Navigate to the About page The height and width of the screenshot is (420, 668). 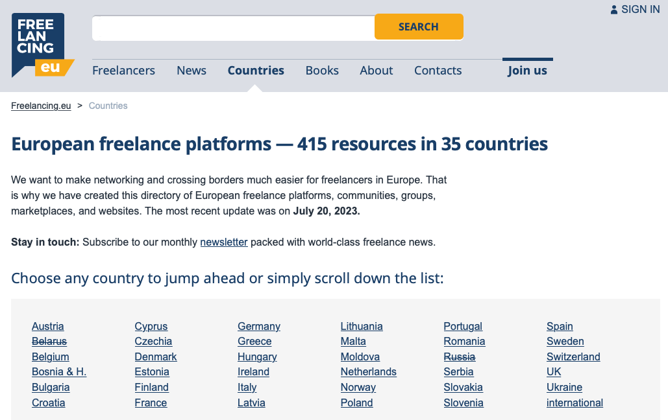tap(377, 71)
